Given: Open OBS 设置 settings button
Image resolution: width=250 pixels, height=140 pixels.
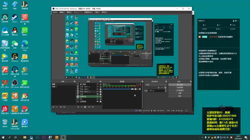Looking at the screenshot, I should point(180,93).
